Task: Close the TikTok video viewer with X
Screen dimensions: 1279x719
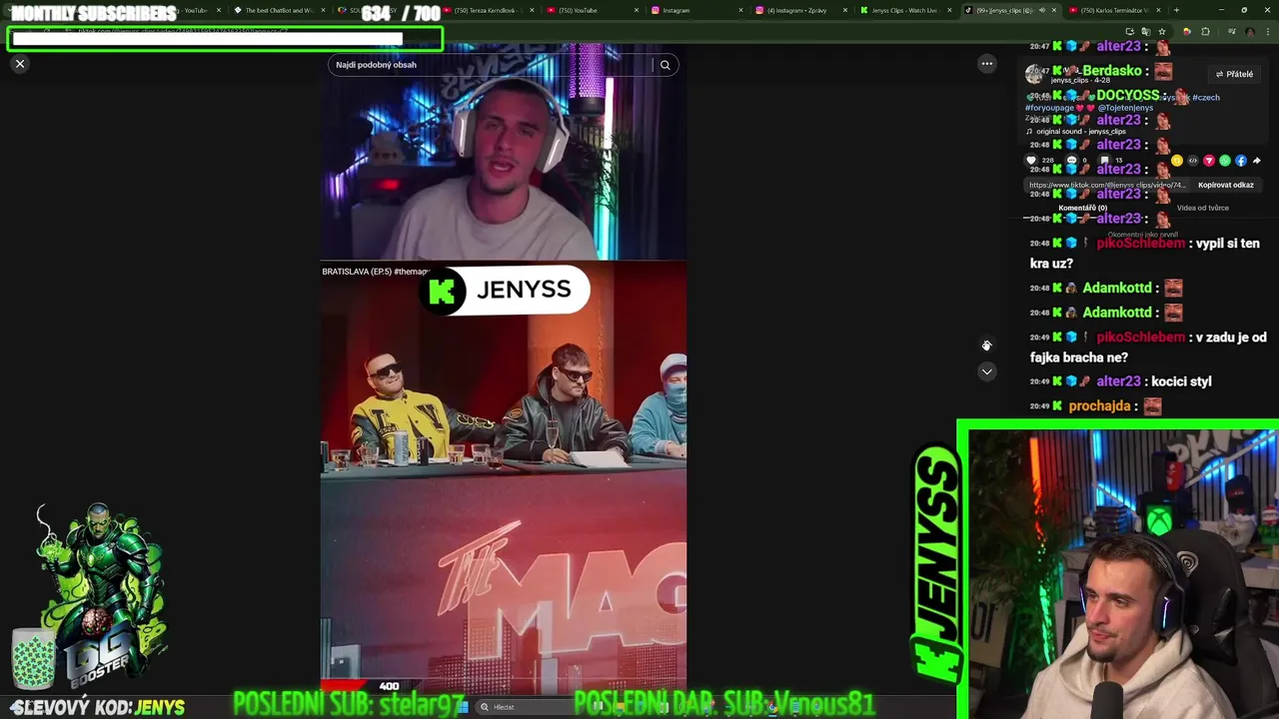Action: point(20,64)
